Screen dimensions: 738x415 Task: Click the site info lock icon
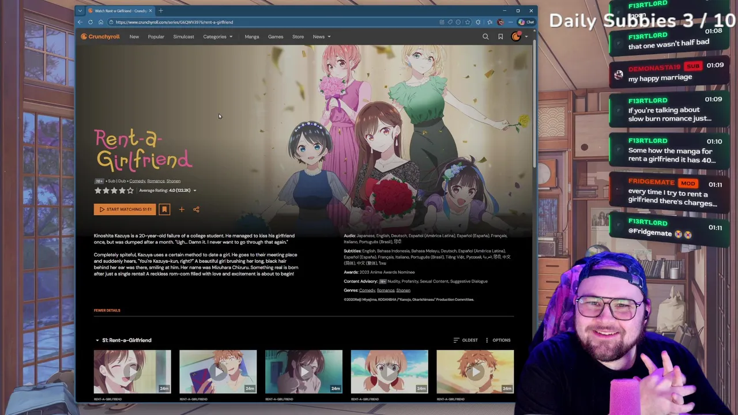111,22
